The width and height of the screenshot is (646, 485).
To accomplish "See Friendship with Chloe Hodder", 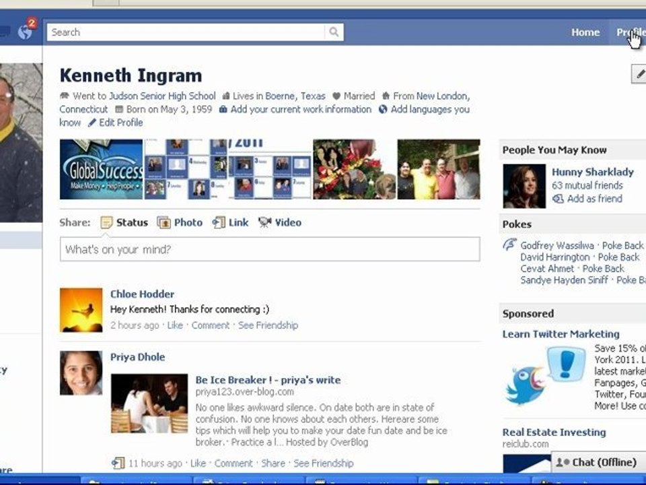I will 268,325.
